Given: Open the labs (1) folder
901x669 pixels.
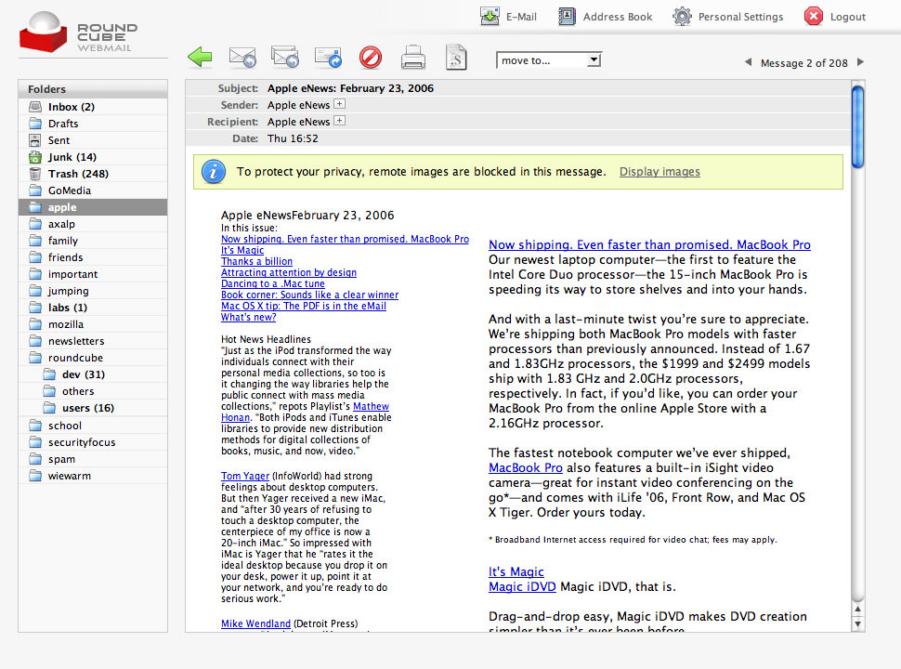Looking at the screenshot, I should pos(93,308).
